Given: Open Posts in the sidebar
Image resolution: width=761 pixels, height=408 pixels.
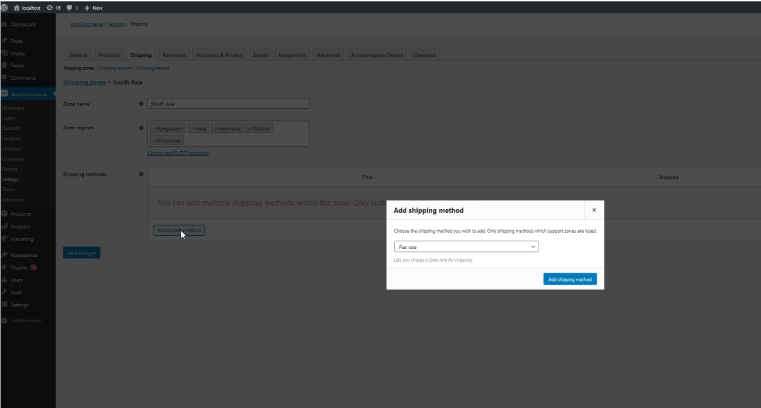Looking at the screenshot, I should pos(16,41).
